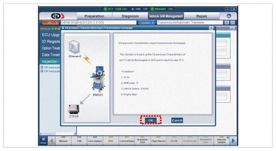Click the '[TCU]' label
The height and width of the screenshot is (151, 276).
(x=74, y=116)
